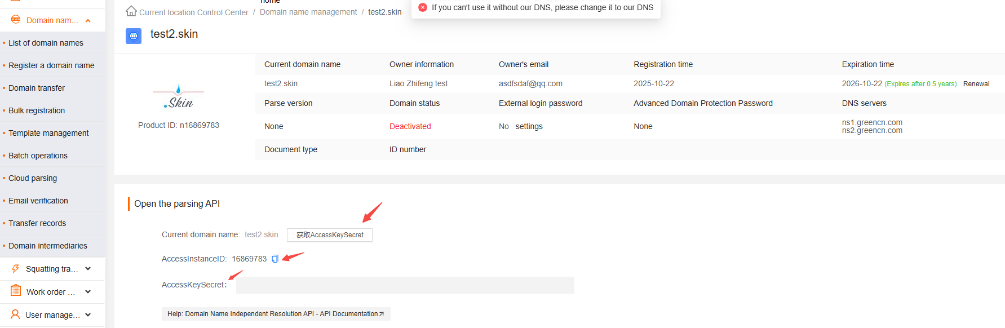Copy the AccessInstanceID value
The image size is (1005, 328).
point(275,259)
